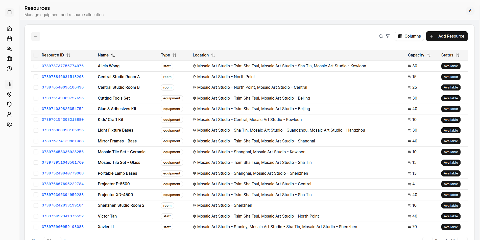Open the filter funnel icon

[x=388, y=36]
